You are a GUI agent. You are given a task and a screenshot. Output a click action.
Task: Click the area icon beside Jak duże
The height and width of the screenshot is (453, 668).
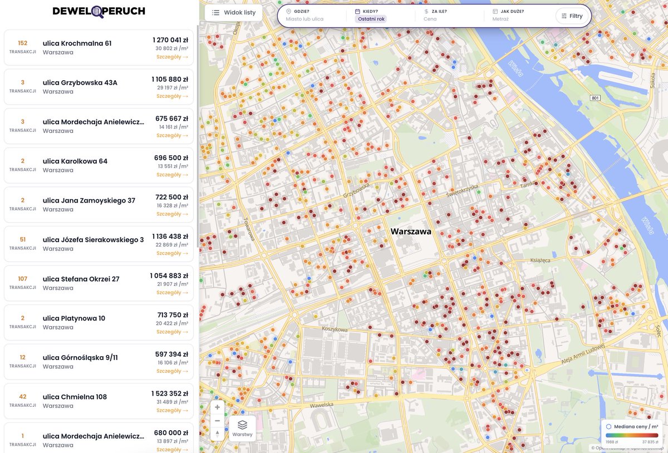(x=495, y=11)
